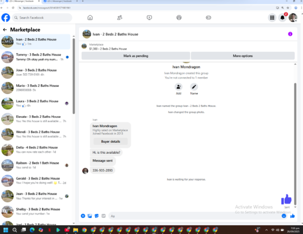Image resolution: width=303 pixels, height=234 pixels.
Task: Click More options button
Action: pyautogui.click(x=243, y=56)
